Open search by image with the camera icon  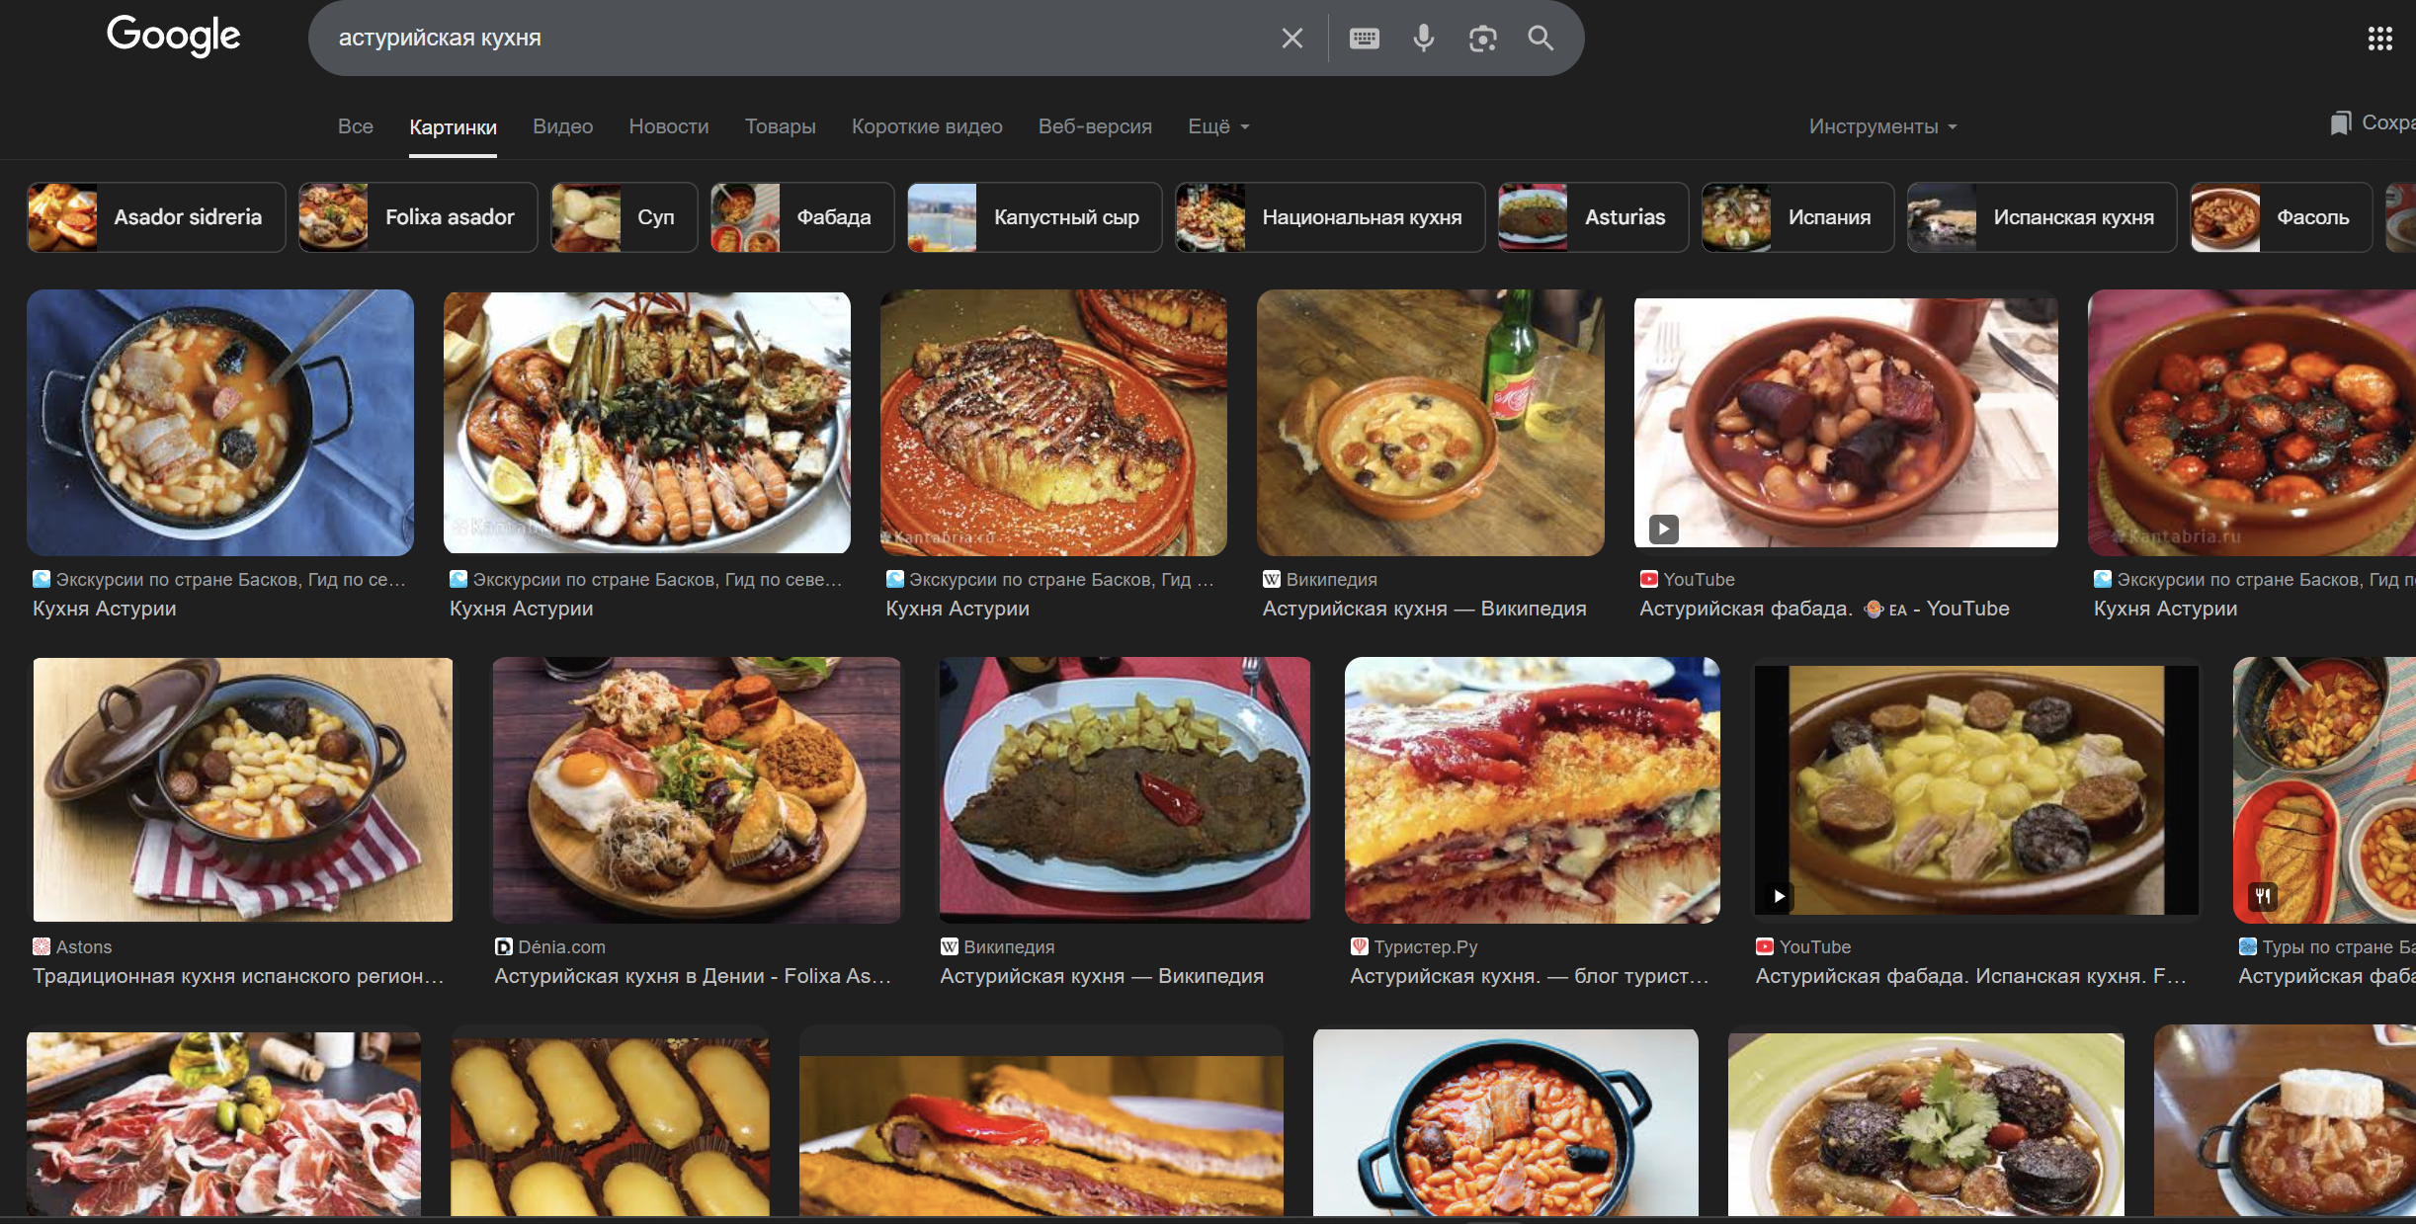pyautogui.click(x=1482, y=39)
